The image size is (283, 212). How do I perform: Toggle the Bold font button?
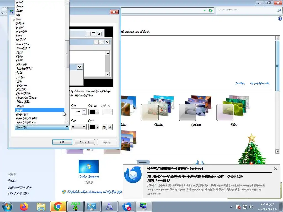click(x=104, y=127)
